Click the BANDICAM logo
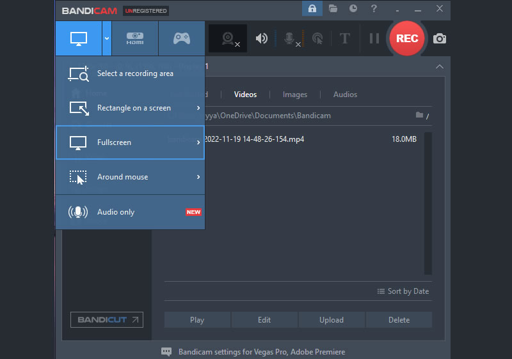Viewport: 512px width, 359px height. 89,11
